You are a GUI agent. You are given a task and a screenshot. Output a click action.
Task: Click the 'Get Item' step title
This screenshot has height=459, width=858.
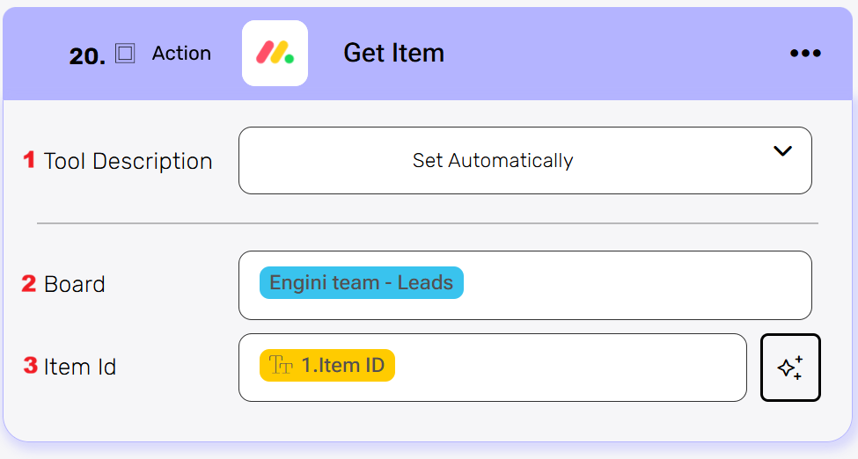coord(393,54)
